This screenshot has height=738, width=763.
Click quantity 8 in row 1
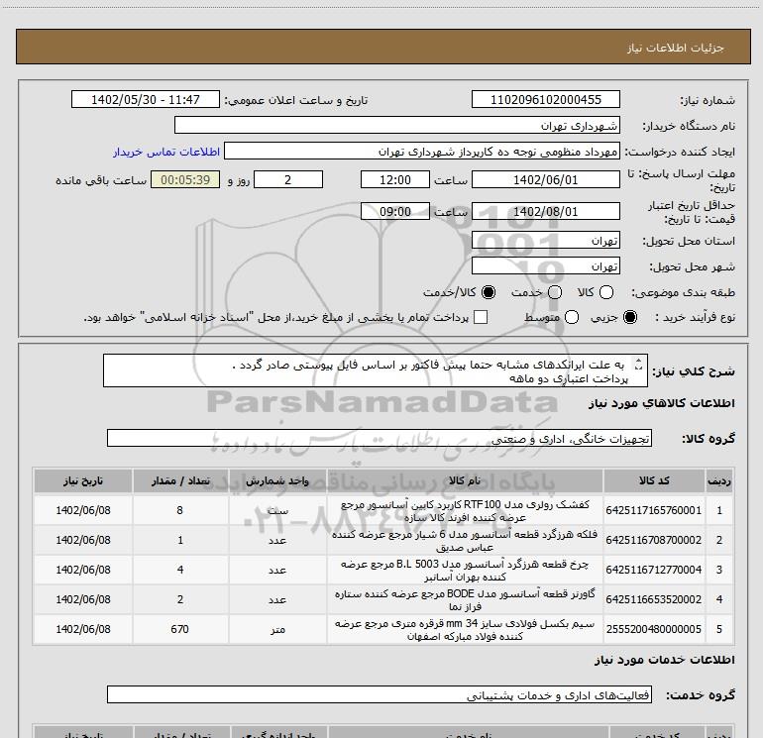[179, 510]
